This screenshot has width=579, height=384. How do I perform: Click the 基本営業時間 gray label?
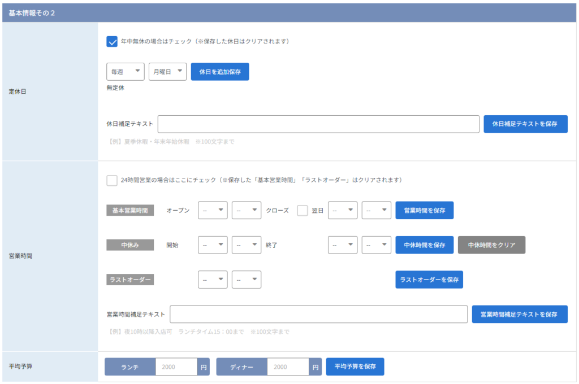coord(131,210)
